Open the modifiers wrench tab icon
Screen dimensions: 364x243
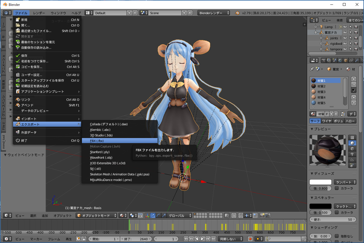357,60
